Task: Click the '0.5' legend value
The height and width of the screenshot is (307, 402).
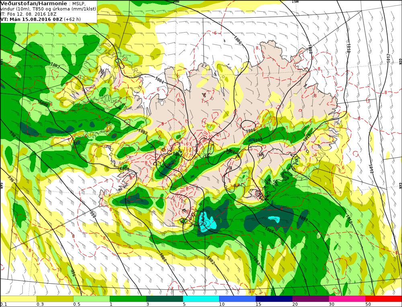Action: [77, 304]
